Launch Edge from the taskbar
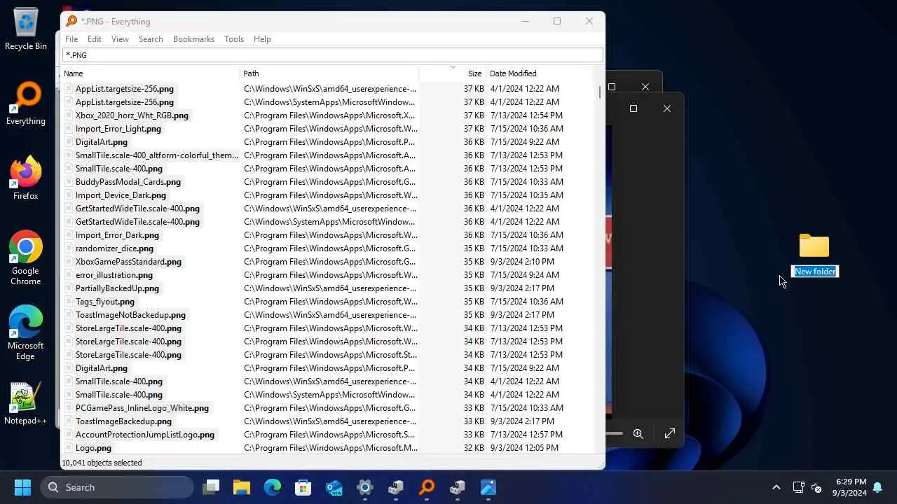This screenshot has height=504, width=897. [x=273, y=487]
